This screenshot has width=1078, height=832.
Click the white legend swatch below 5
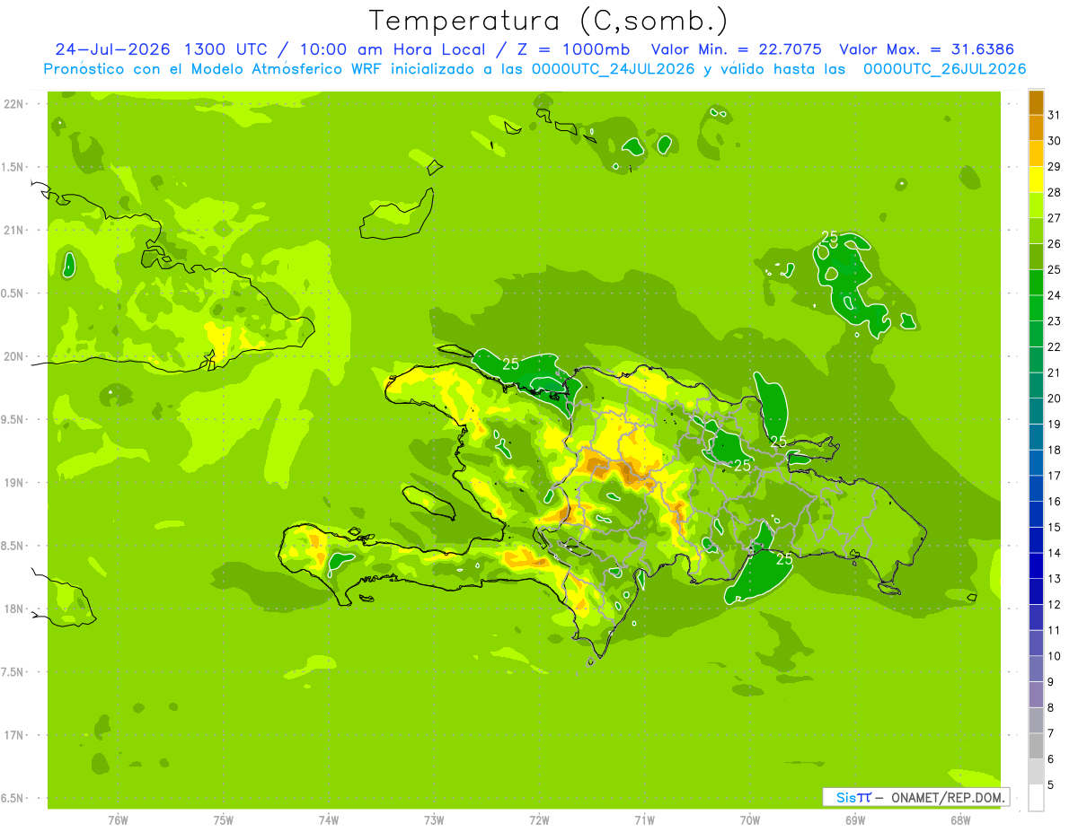coord(1036,798)
